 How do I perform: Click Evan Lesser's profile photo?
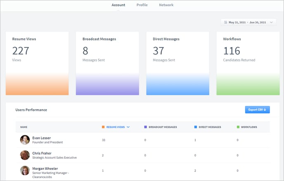tap(25, 140)
